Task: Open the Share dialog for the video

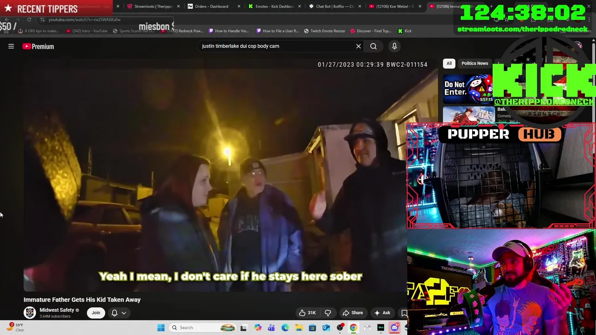Action: [352, 313]
